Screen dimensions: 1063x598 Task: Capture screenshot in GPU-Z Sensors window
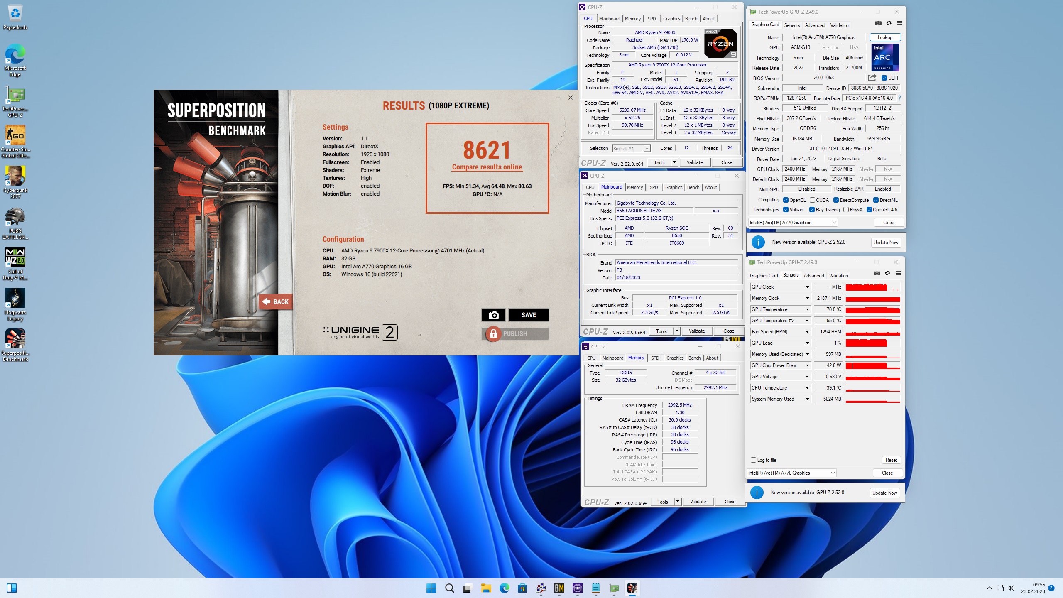click(877, 274)
